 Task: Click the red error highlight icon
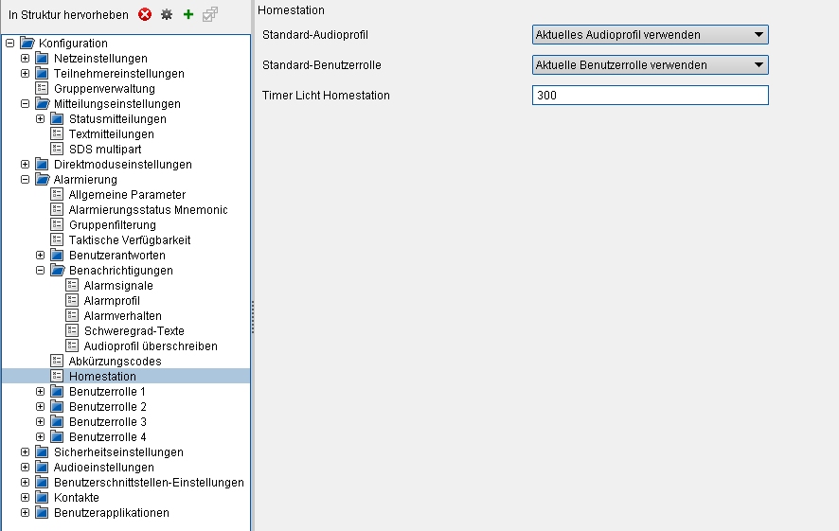145,14
